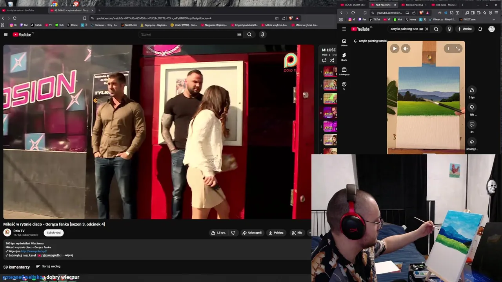Image resolution: width=502 pixels, height=282 pixels.
Task: Go back in left browser window
Action: click(x=3, y=18)
